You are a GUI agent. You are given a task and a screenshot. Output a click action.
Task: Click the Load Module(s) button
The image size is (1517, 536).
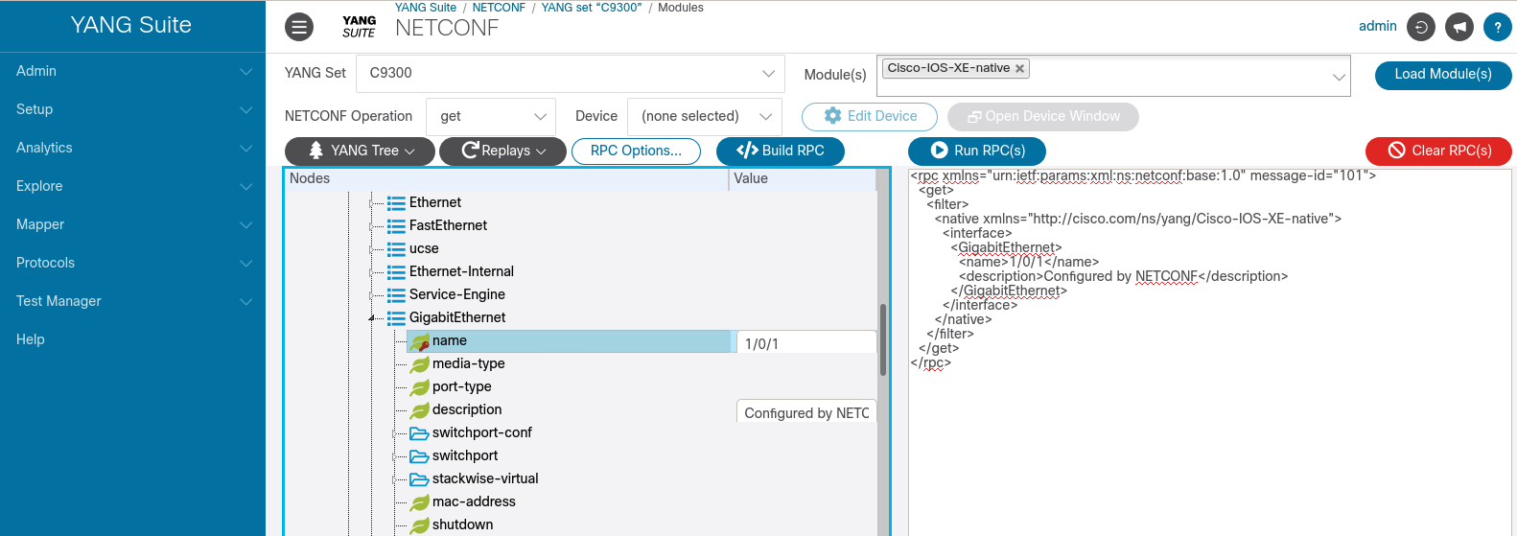point(1443,74)
